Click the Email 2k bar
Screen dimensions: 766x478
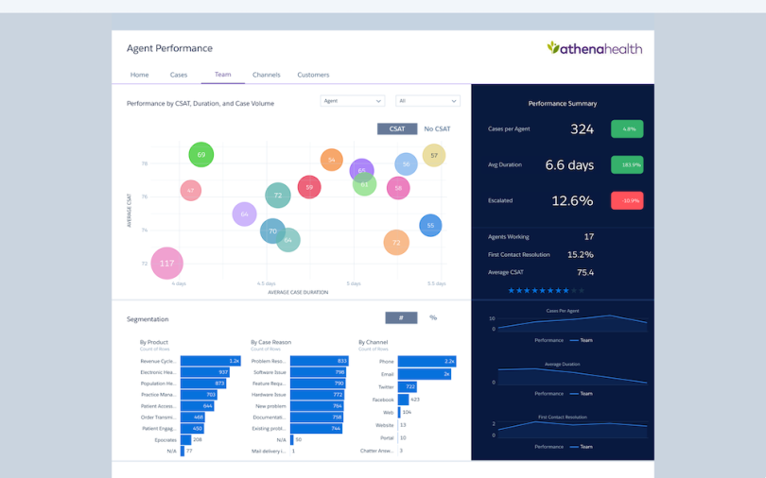coord(425,374)
